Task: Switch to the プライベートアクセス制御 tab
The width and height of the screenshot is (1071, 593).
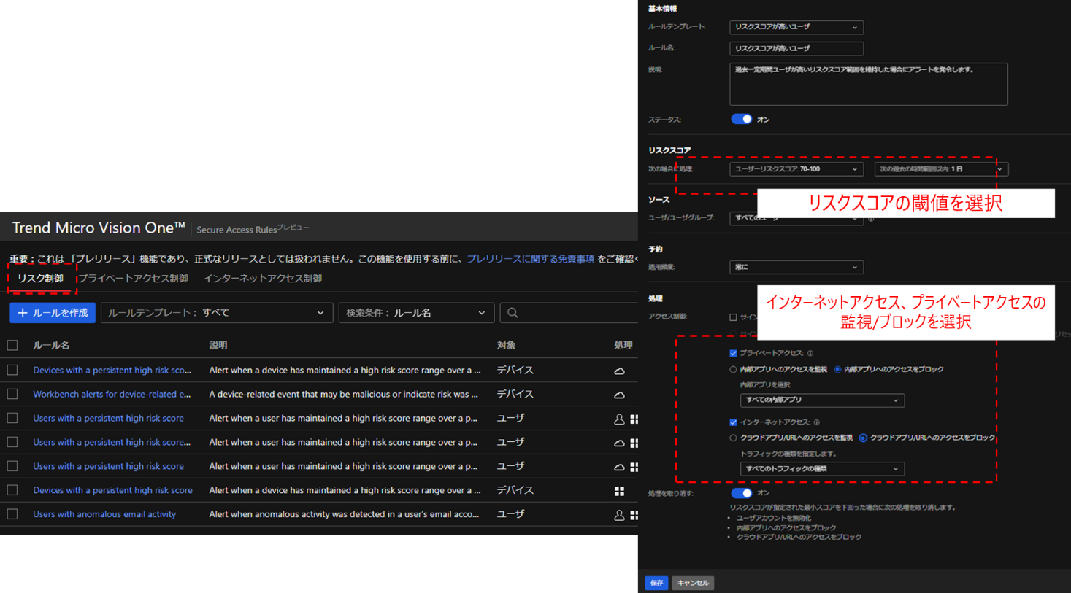Action: 133,279
